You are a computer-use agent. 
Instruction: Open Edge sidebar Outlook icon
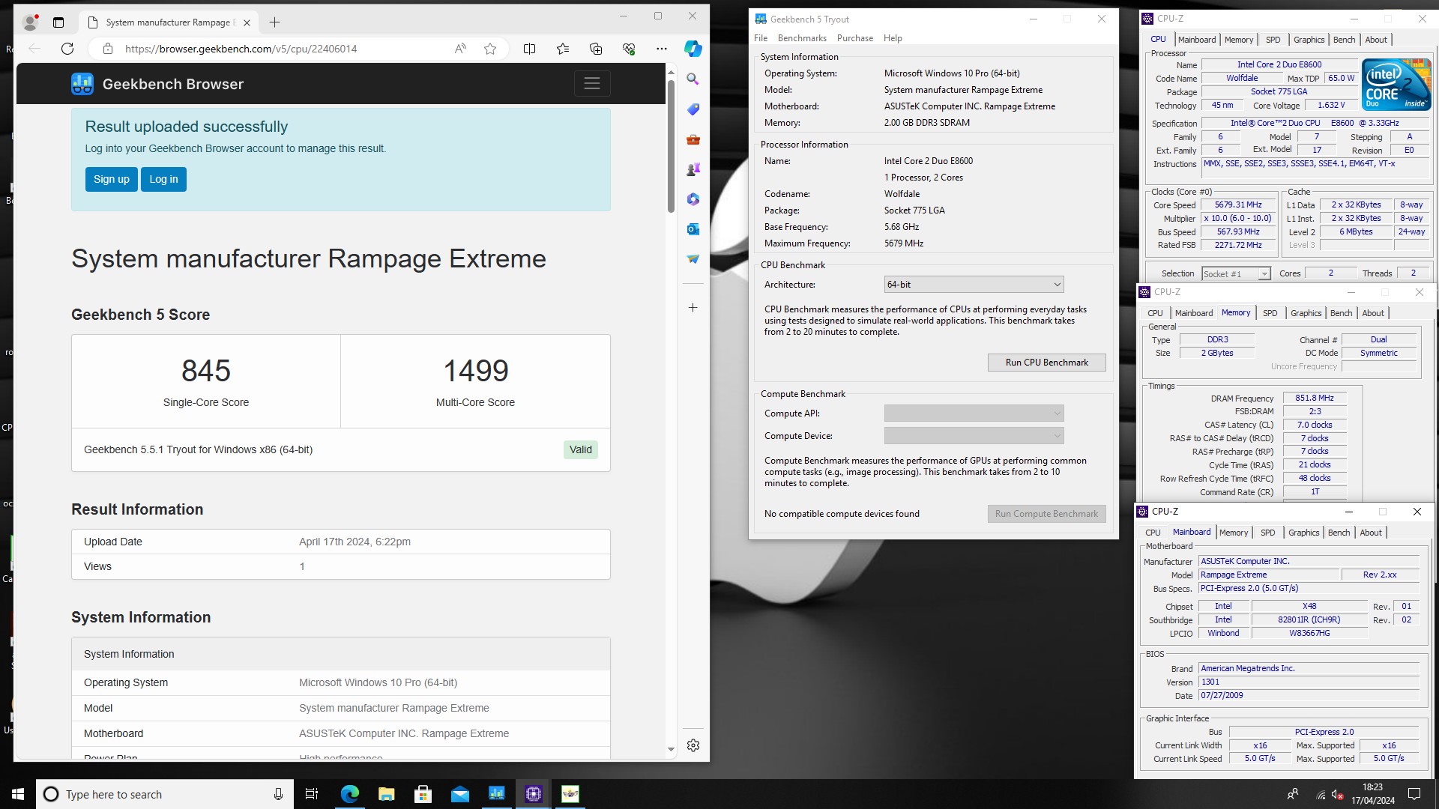693,228
